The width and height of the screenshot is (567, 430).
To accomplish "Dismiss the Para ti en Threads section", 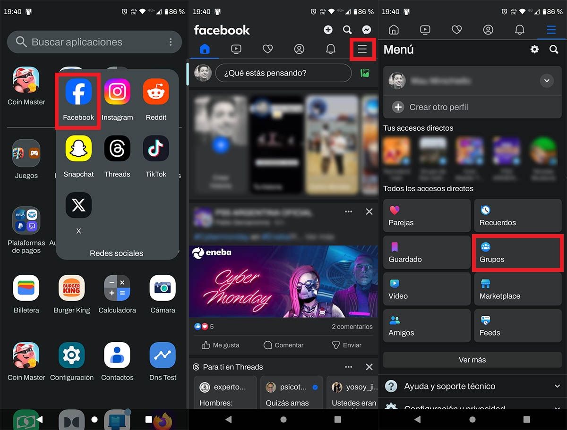I will 369,367.
